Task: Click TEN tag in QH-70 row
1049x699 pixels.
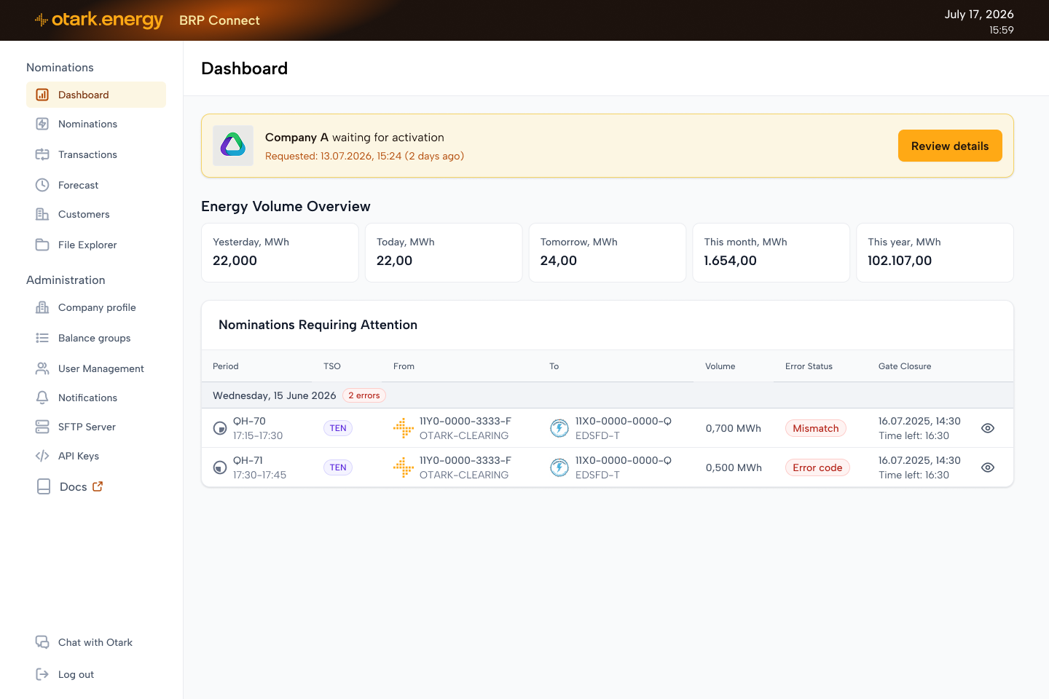Action: 338,428
